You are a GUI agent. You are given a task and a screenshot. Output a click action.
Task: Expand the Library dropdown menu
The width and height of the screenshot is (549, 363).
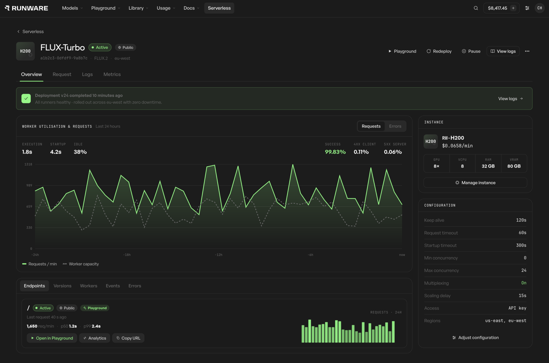(x=138, y=8)
